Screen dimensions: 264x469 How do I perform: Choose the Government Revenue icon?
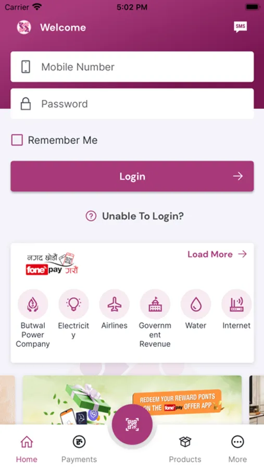tap(155, 304)
